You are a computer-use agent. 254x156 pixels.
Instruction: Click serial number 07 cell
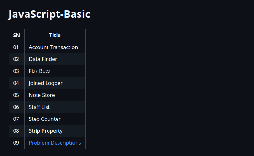pos(16,119)
